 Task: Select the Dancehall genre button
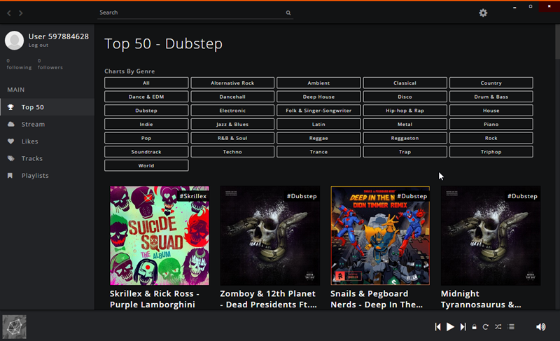click(232, 97)
